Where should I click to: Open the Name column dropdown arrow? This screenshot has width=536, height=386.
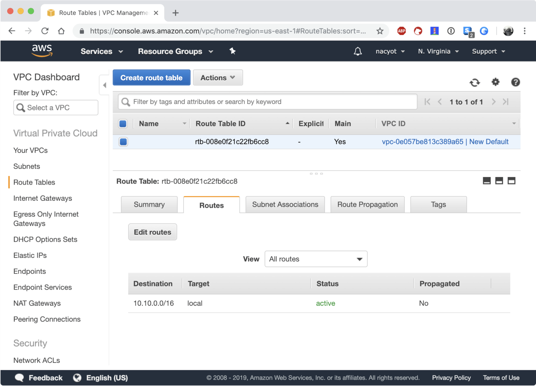(x=184, y=124)
